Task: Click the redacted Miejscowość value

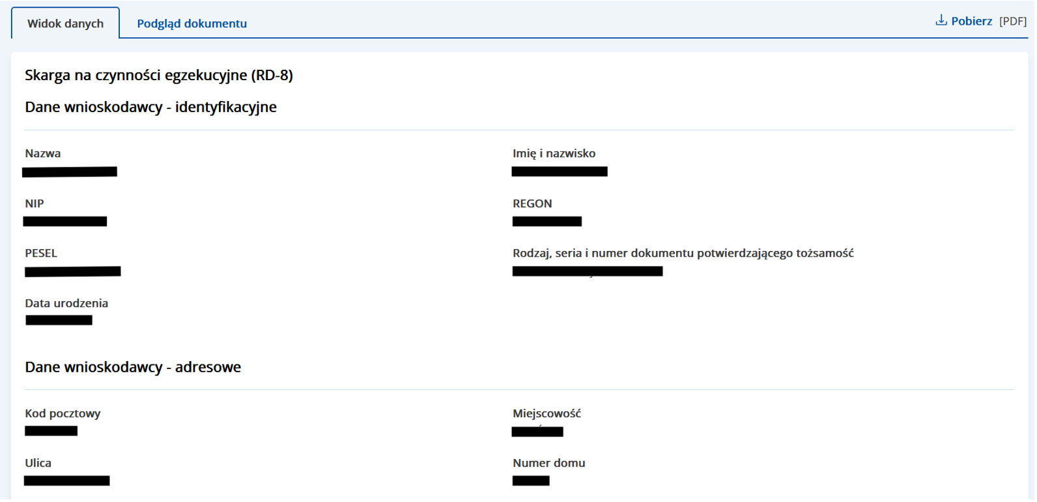Action: click(x=537, y=432)
